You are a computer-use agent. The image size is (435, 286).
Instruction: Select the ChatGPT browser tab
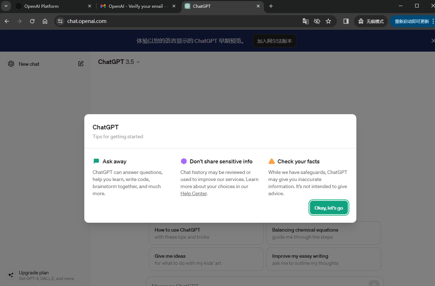pyautogui.click(x=222, y=6)
